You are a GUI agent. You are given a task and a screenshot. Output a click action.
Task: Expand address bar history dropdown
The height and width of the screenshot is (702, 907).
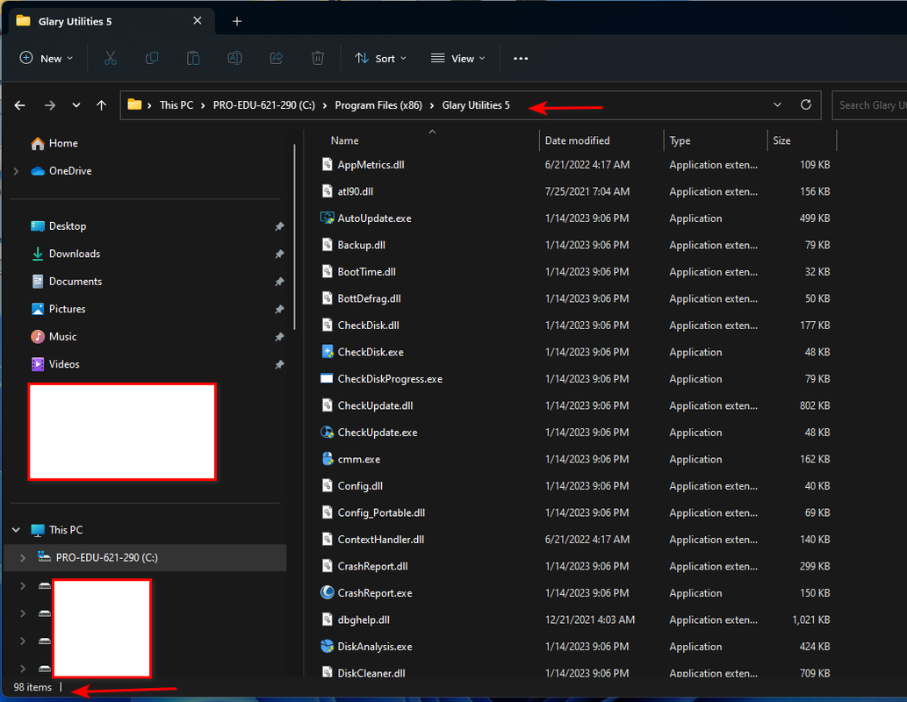click(777, 104)
